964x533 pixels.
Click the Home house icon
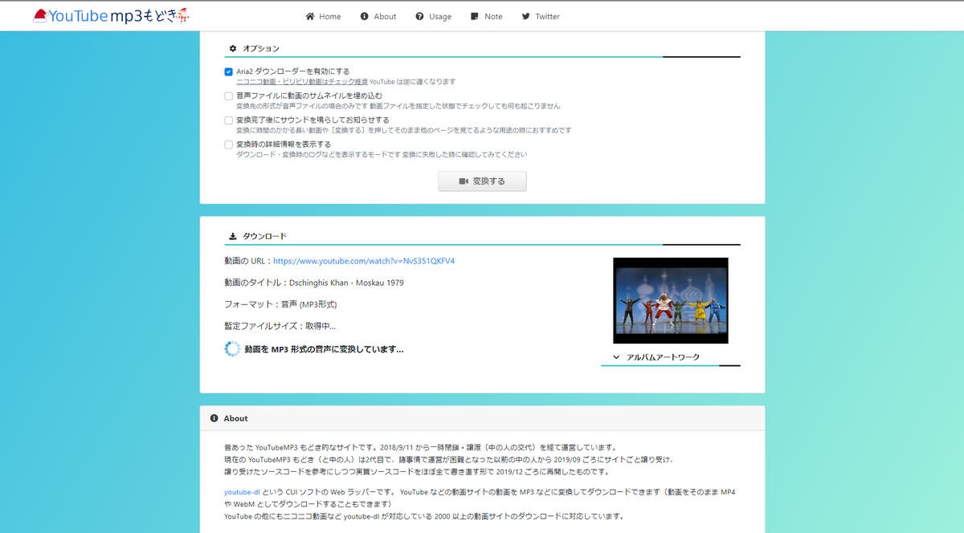coord(309,16)
